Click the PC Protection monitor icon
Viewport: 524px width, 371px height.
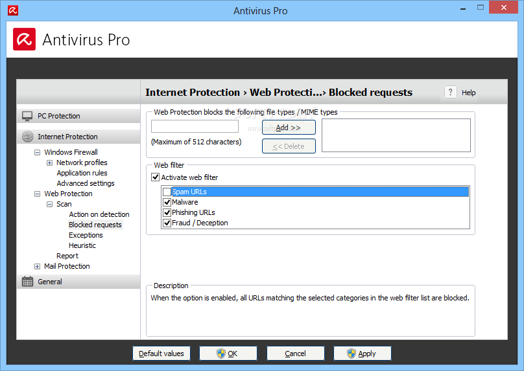pyautogui.click(x=27, y=116)
